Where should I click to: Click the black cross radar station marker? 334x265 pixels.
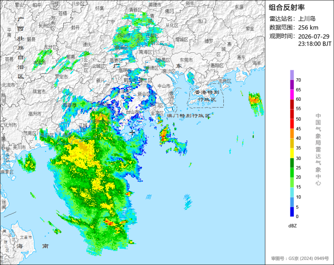click(132, 133)
